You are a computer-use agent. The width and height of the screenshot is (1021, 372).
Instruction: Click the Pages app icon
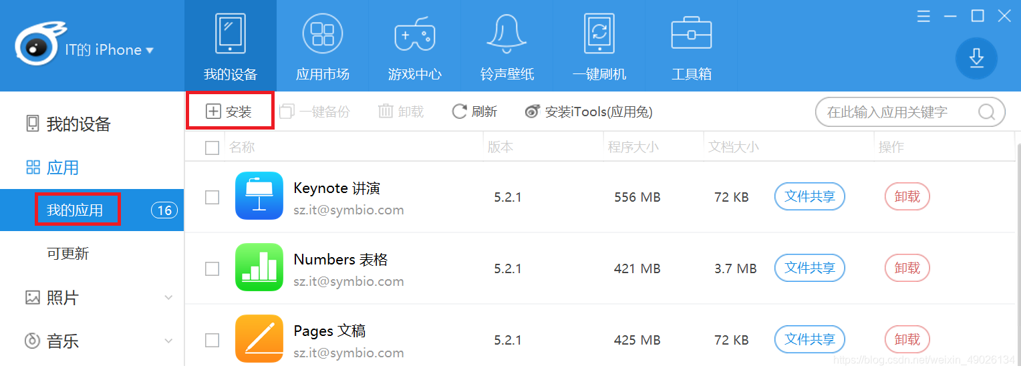(259, 339)
